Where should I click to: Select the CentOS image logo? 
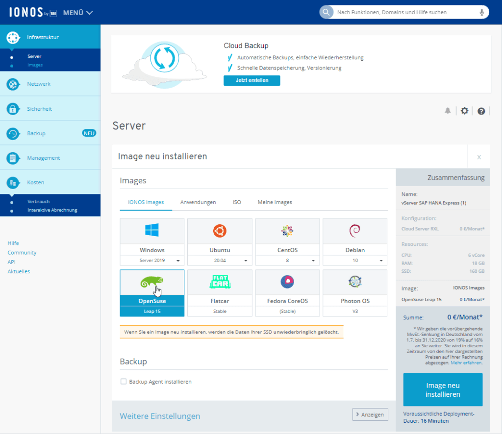click(x=287, y=231)
